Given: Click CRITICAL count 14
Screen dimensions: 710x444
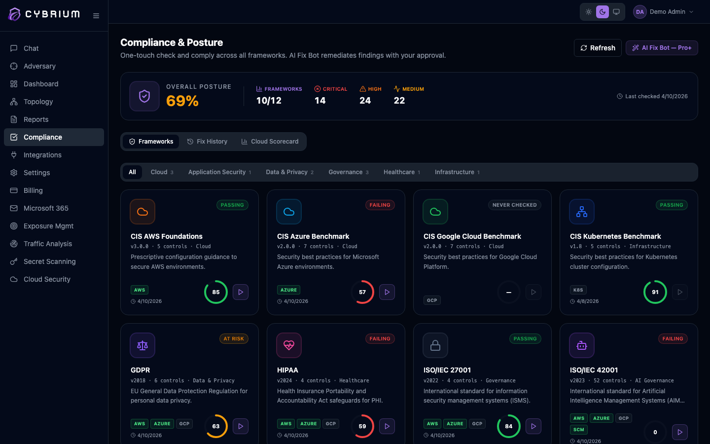Looking at the screenshot, I should pyautogui.click(x=320, y=101).
